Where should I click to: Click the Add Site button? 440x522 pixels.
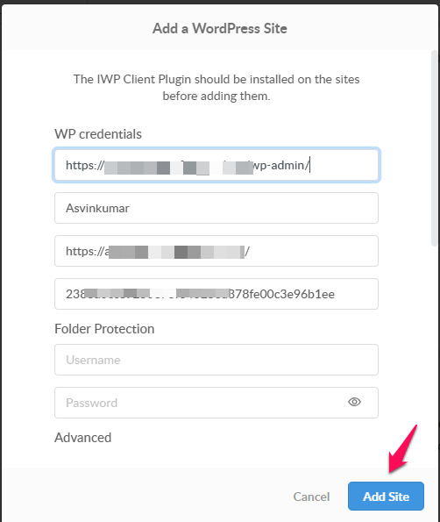click(x=386, y=496)
